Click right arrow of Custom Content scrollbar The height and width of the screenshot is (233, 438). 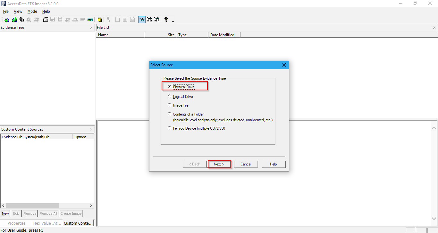[x=91, y=205]
